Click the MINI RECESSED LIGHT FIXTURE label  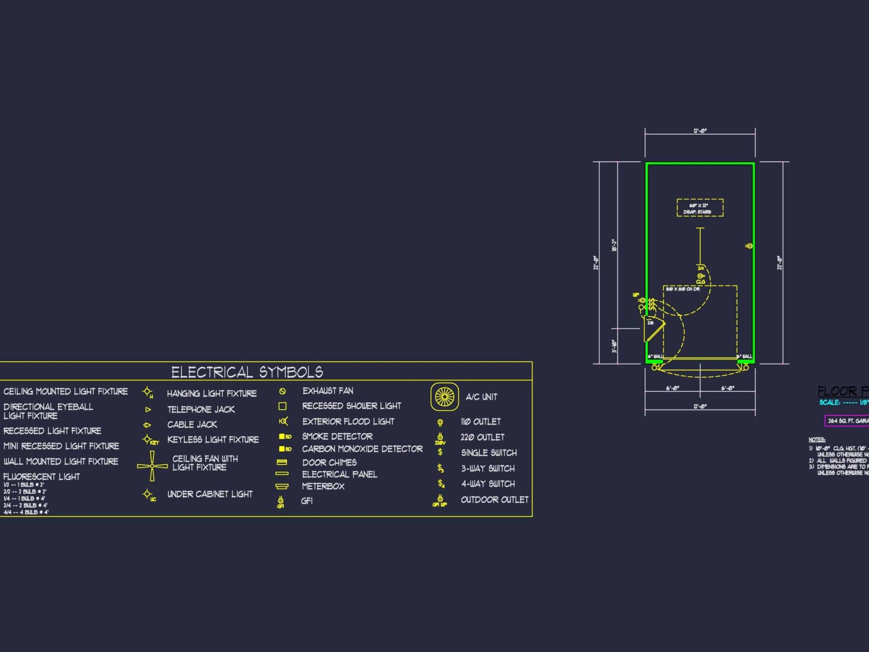tap(61, 446)
